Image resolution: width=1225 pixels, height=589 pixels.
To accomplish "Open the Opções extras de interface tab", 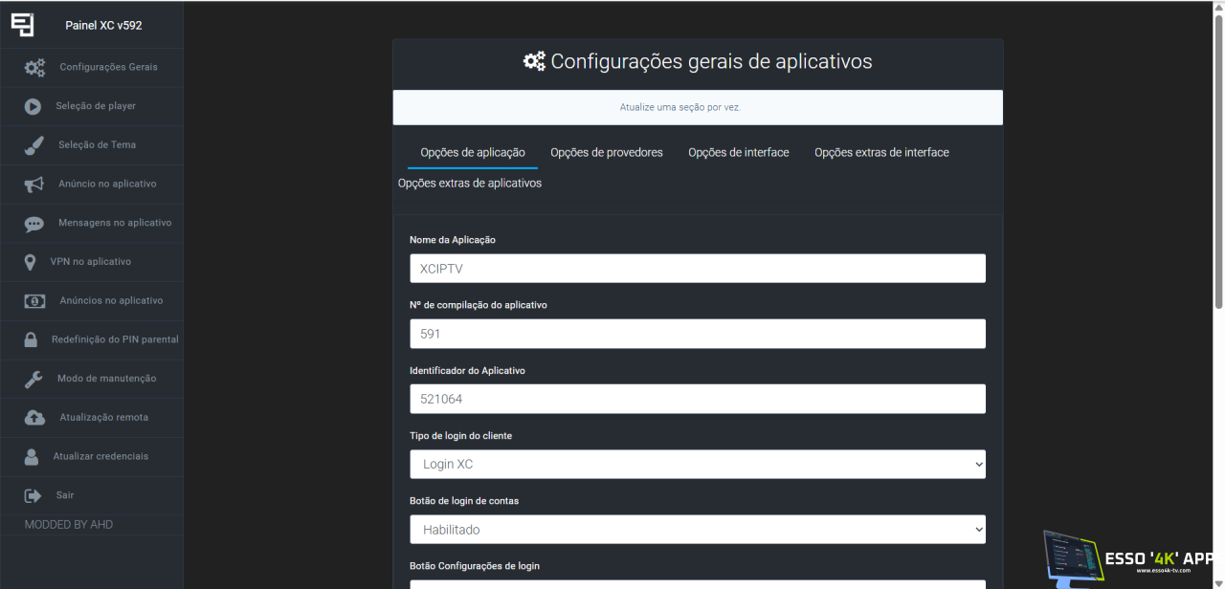I will (881, 153).
